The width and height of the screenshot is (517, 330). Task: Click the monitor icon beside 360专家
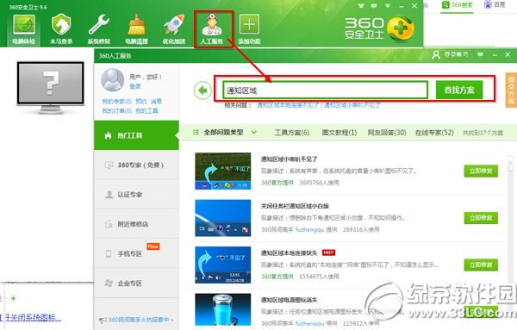point(109,165)
